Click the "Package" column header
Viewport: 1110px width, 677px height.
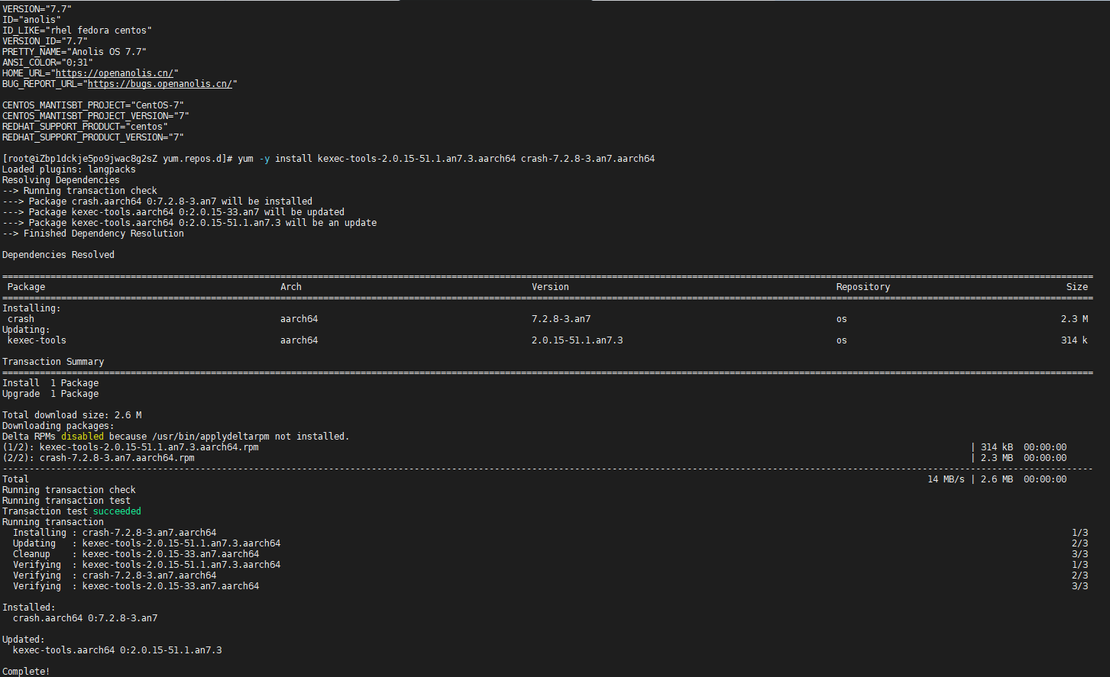[x=26, y=287]
